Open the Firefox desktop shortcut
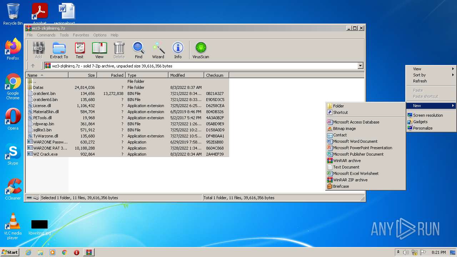This screenshot has width=457, height=257. tap(13, 49)
